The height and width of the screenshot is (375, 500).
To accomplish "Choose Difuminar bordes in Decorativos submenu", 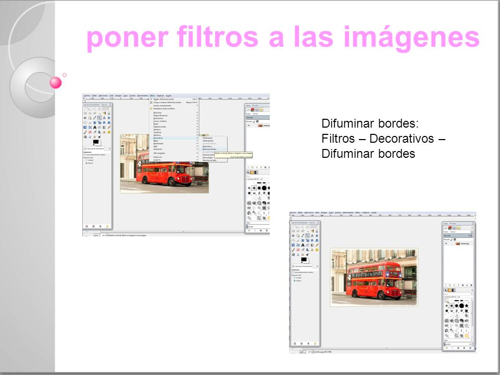I will (x=214, y=149).
